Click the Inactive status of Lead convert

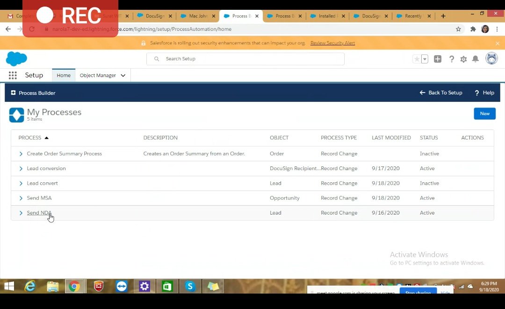(429, 183)
